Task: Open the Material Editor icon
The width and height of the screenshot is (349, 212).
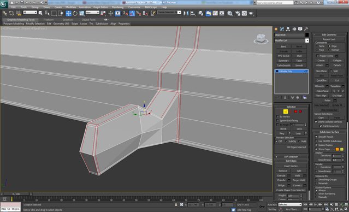Action: (x=230, y=13)
